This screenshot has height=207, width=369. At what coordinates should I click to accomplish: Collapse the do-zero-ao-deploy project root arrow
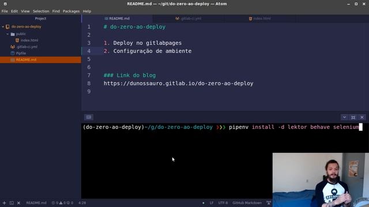point(3,27)
